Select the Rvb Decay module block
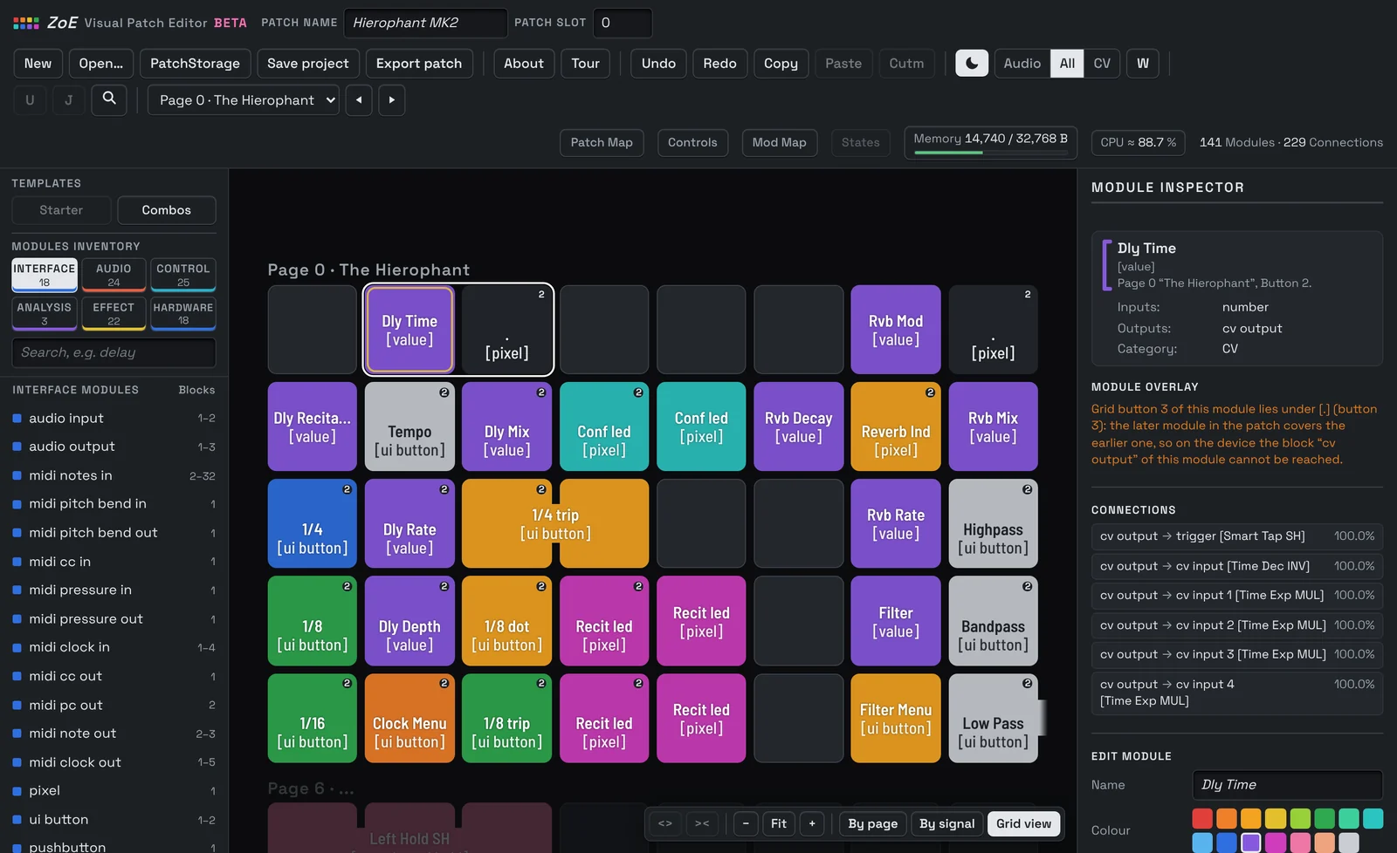1397x853 pixels. 798,426
